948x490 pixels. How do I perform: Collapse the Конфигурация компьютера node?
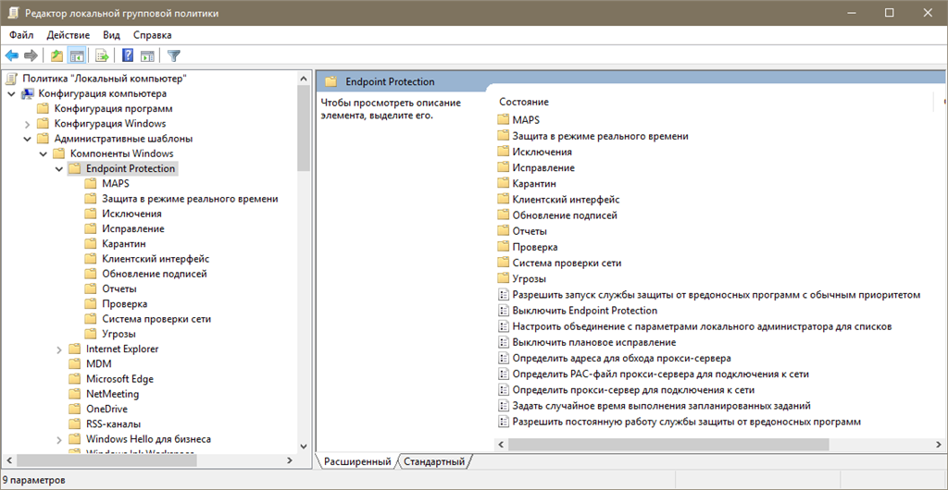[11, 93]
